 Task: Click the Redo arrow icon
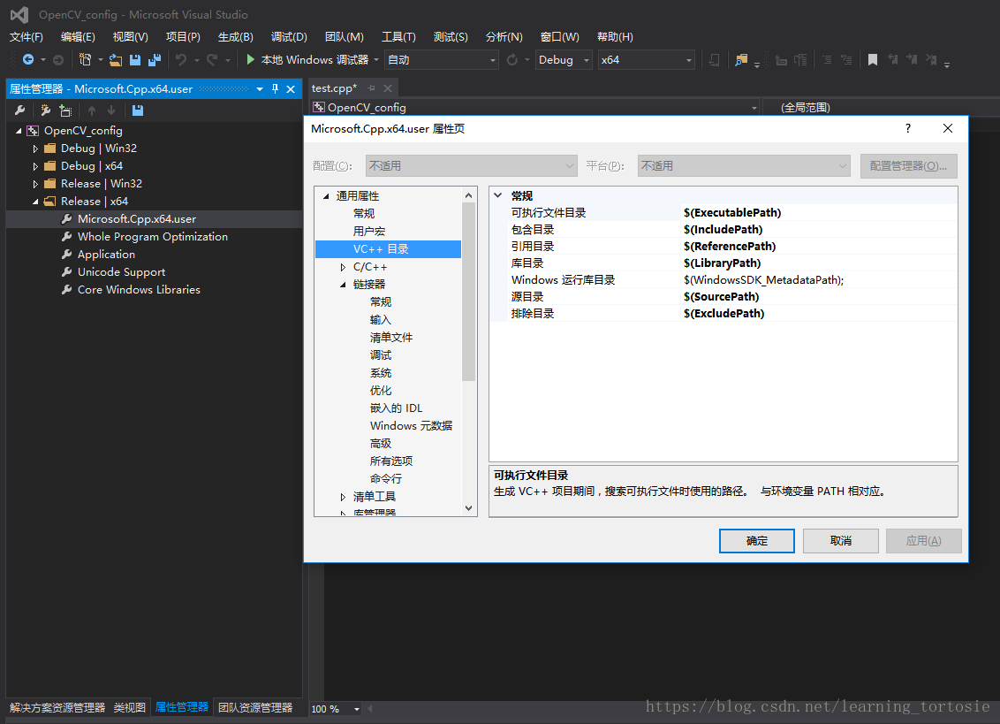coord(212,60)
